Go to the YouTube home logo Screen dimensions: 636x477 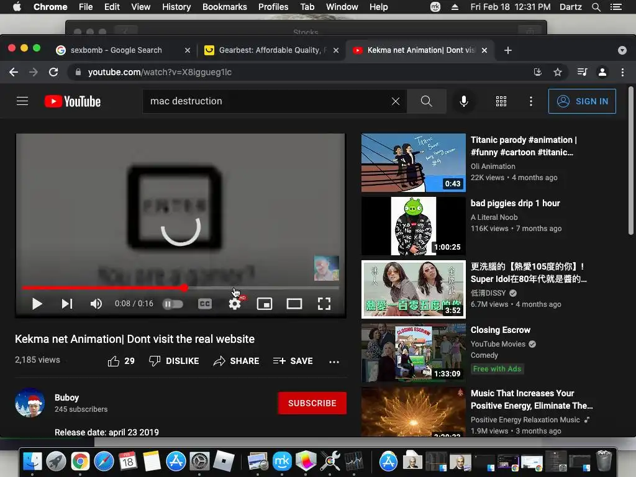pyautogui.click(x=73, y=101)
